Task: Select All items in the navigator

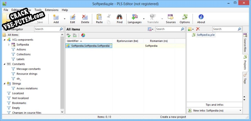Action: tap(13, 35)
